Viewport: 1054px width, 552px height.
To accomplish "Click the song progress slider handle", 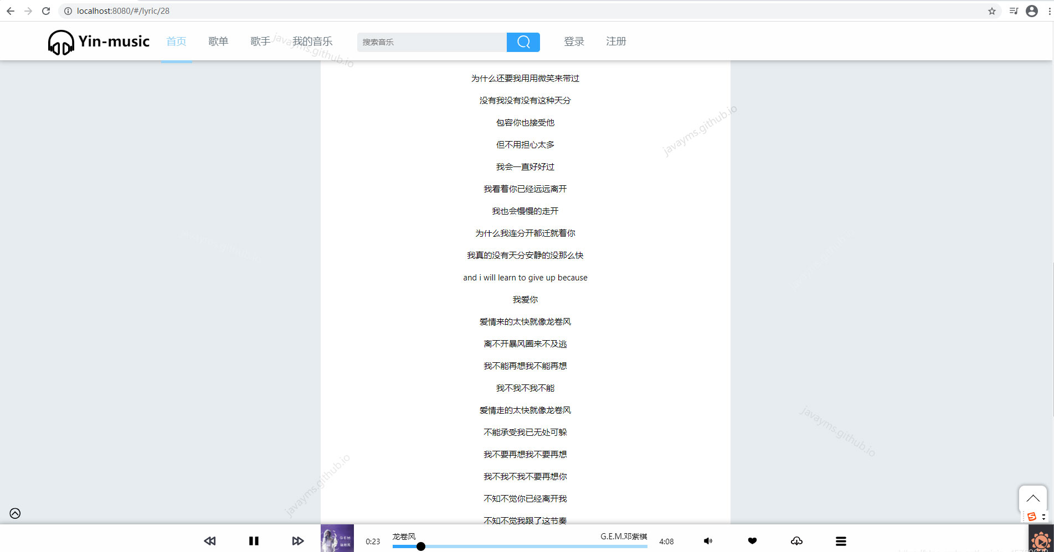I will click(421, 546).
